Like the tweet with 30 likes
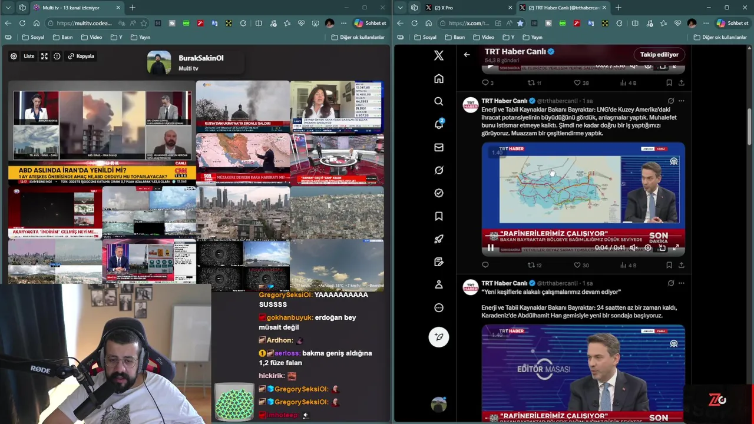This screenshot has height=424, width=754. (581, 265)
